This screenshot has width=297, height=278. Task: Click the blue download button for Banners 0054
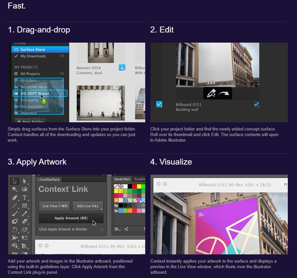coord(122,68)
